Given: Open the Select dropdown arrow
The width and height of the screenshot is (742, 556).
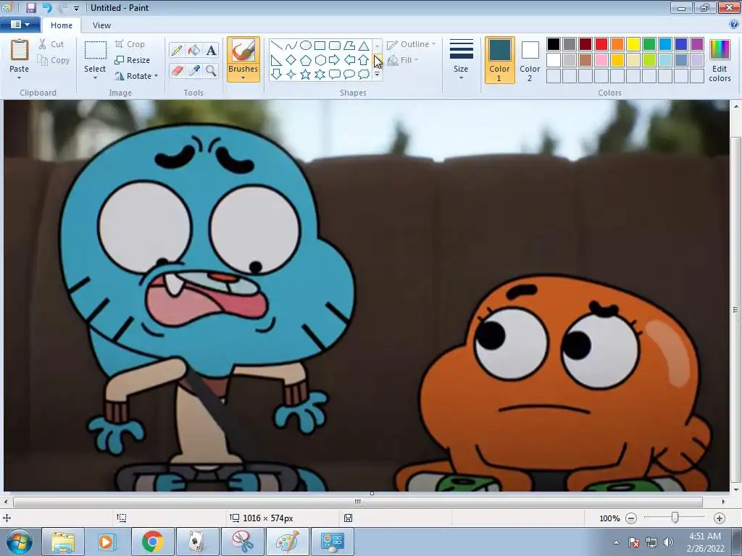Looking at the screenshot, I should pyautogui.click(x=95, y=77).
